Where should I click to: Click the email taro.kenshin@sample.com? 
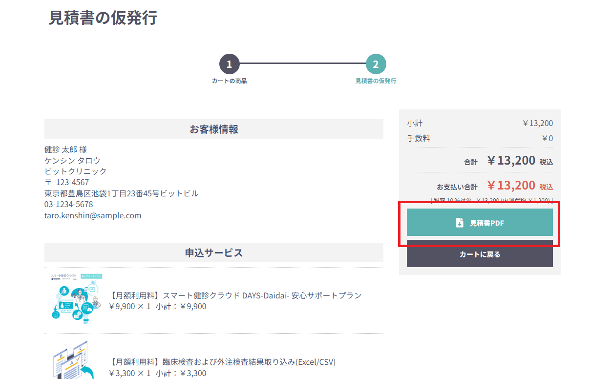(93, 215)
